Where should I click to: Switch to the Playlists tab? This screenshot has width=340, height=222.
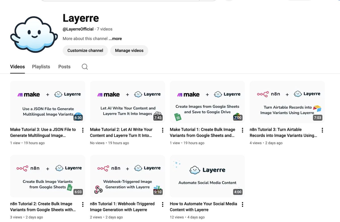click(x=41, y=67)
